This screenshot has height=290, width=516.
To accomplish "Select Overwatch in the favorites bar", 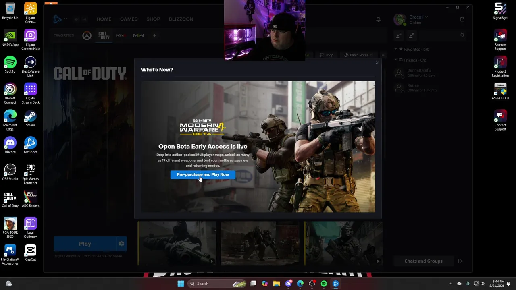I will tap(87, 35).
